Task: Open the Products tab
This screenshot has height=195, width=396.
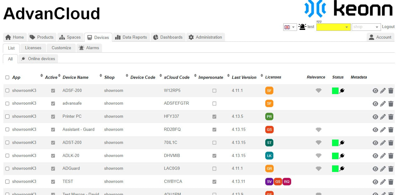Action: (x=42, y=37)
